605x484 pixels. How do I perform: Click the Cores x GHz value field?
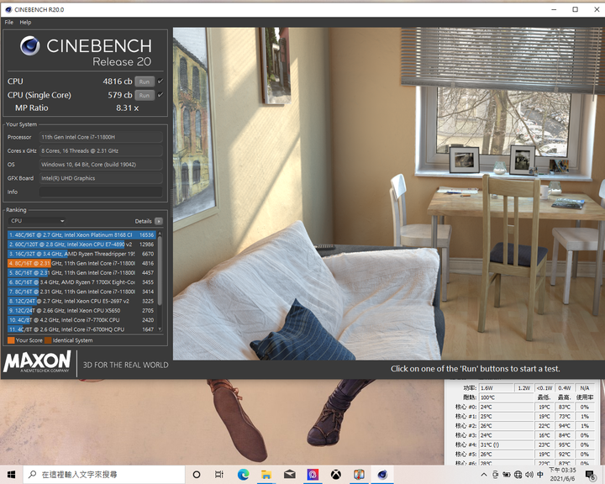101,150
